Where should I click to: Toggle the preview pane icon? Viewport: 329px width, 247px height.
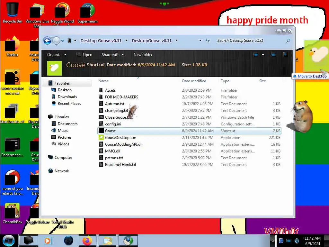[273, 55]
